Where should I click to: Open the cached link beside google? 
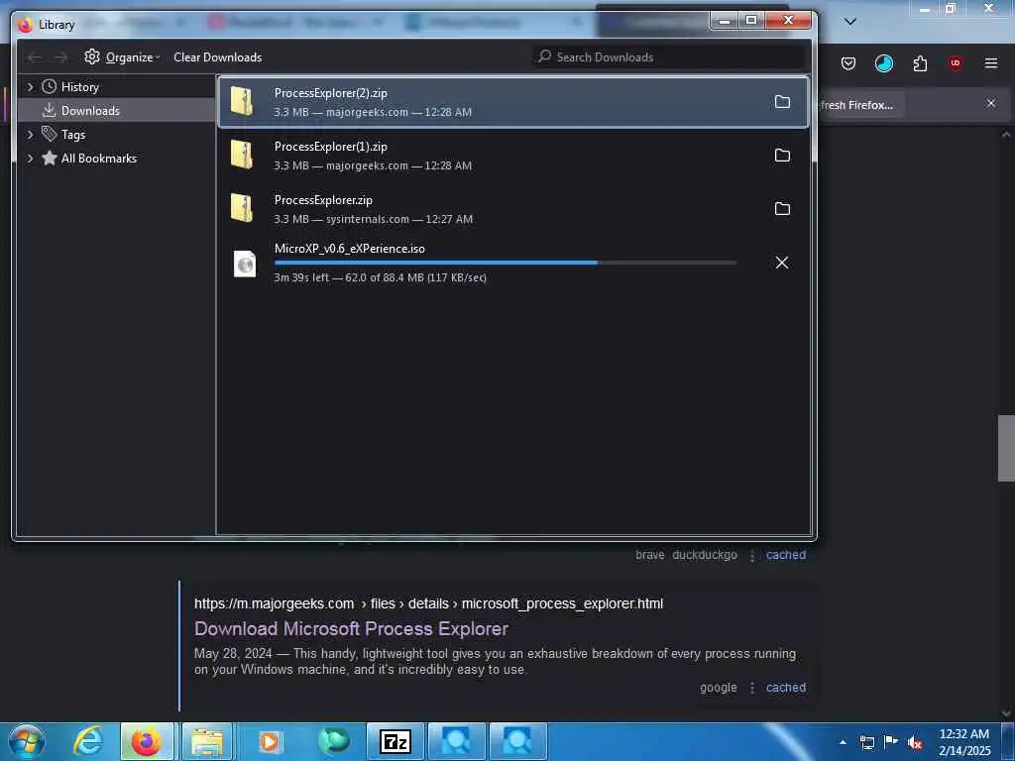(x=786, y=688)
